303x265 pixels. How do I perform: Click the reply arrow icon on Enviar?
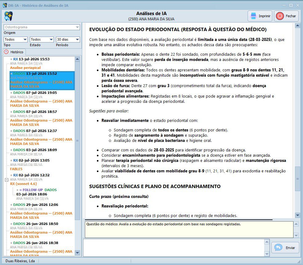(278, 247)
